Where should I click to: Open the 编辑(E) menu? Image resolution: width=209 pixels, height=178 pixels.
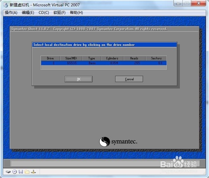(28, 13)
